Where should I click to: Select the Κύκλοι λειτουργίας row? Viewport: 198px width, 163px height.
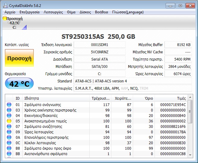[x=97, y=143]
